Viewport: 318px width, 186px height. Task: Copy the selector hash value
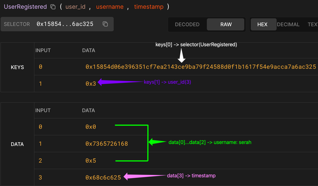[105, 24]
